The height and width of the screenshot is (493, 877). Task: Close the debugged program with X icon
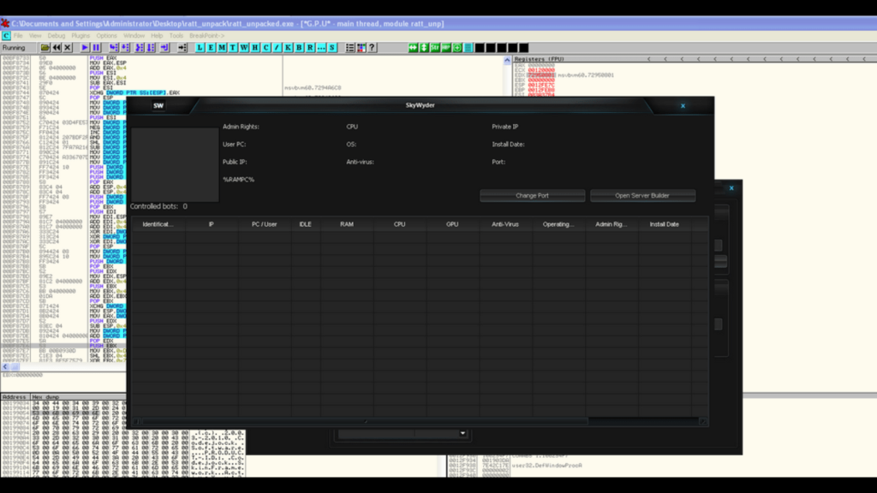click(68, 48)
